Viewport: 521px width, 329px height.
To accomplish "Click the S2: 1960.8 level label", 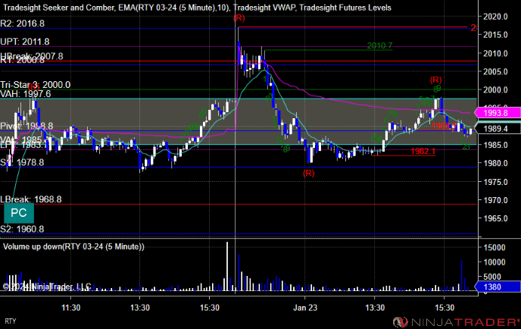I will [22, 229].
